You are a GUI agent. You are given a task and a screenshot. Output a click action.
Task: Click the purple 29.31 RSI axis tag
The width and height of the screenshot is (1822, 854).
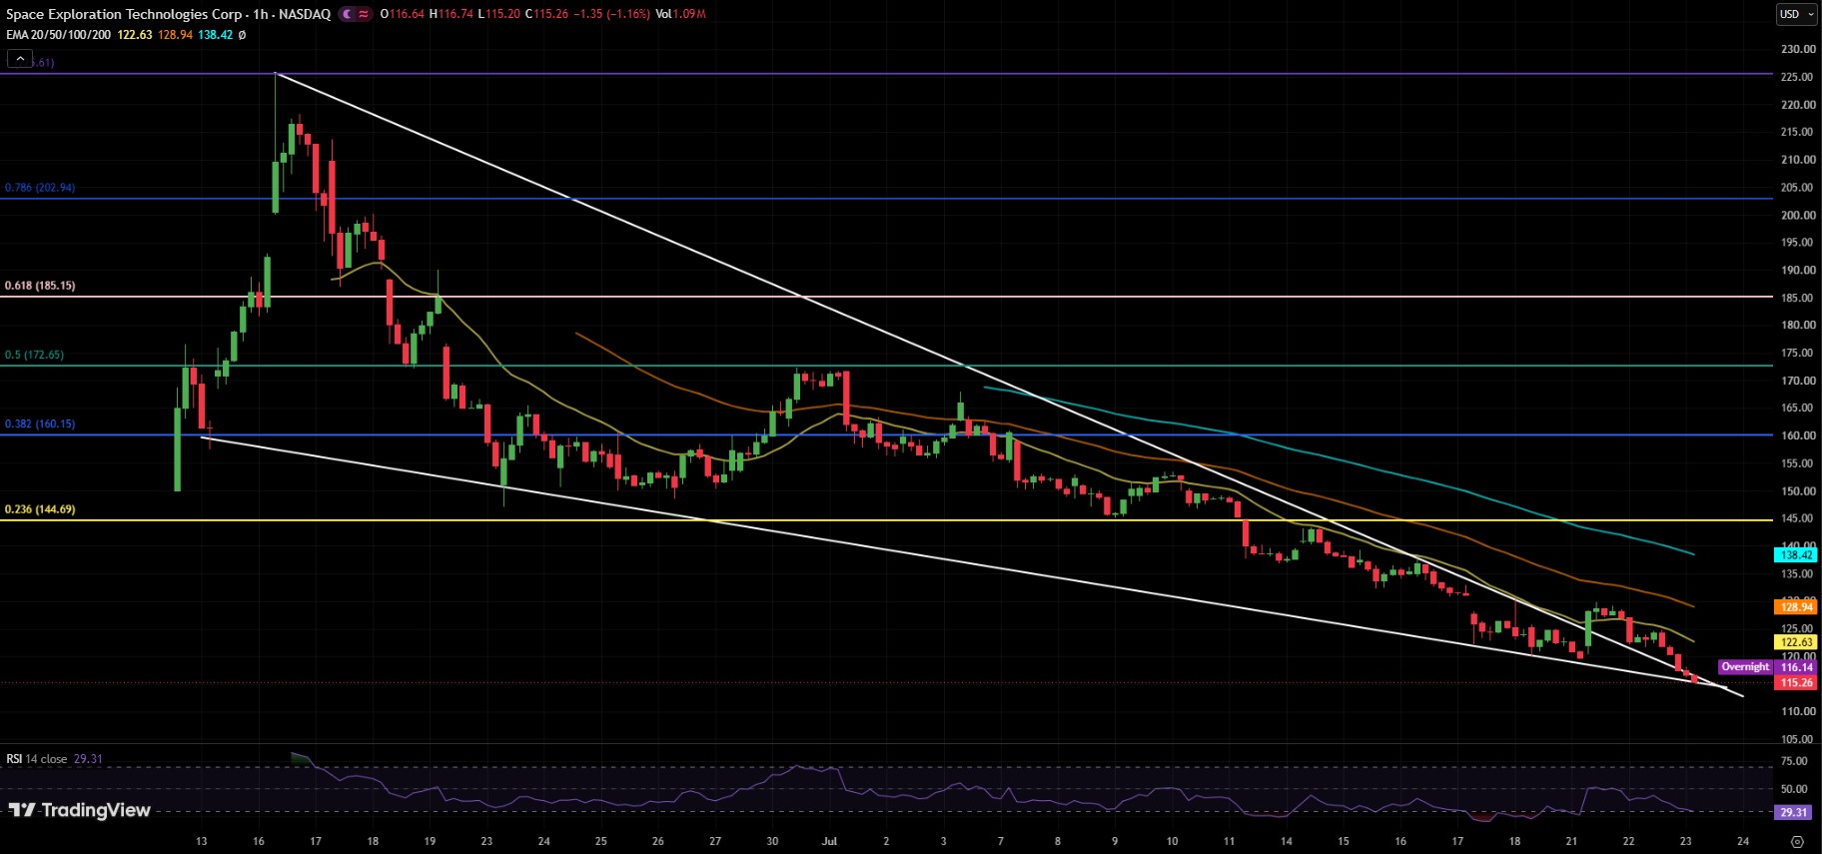pyautogui.click(x=1794, y=812)
